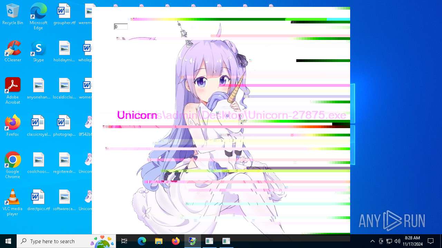Open Google Chrome desktop shortcut
This screenshot has width=442, height=248.
click(x=13, y=165)
